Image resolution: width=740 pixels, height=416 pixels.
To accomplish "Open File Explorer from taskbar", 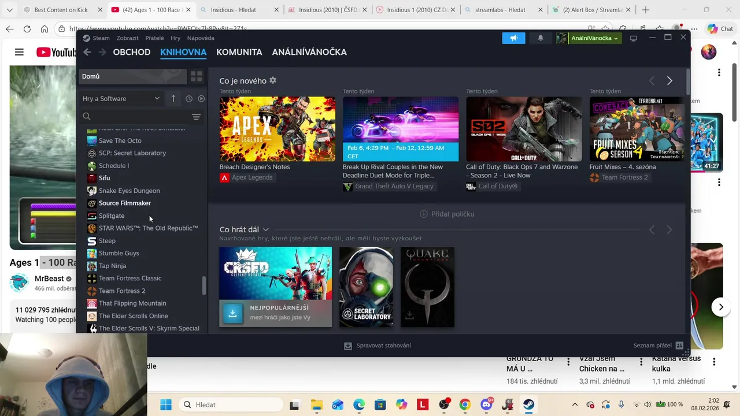I will click(x=316, y=404).
